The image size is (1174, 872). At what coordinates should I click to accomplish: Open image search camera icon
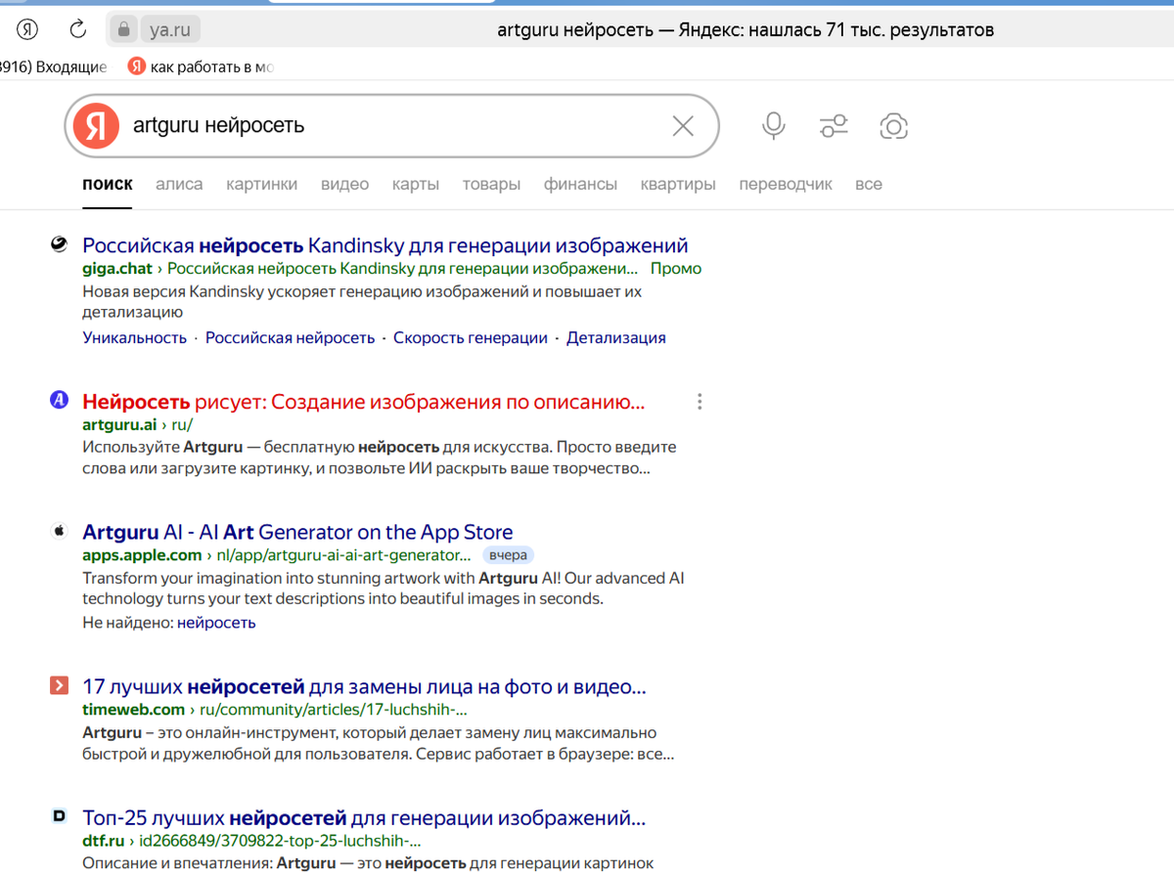(x=893, y=126)
